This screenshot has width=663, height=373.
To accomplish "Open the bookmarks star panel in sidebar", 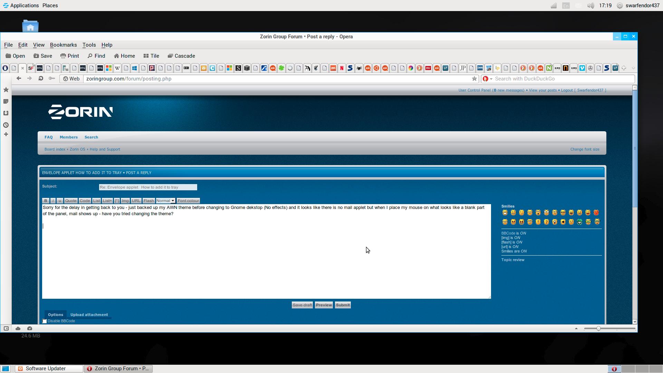I will pos(6,90).
